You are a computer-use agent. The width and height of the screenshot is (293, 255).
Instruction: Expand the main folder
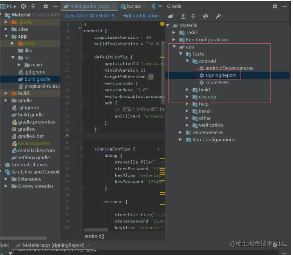click(19, 65)
